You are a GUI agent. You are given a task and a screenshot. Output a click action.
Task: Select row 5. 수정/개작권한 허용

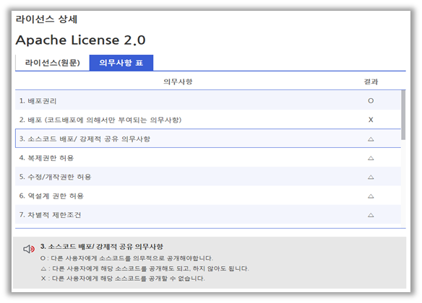click(208, 177)
